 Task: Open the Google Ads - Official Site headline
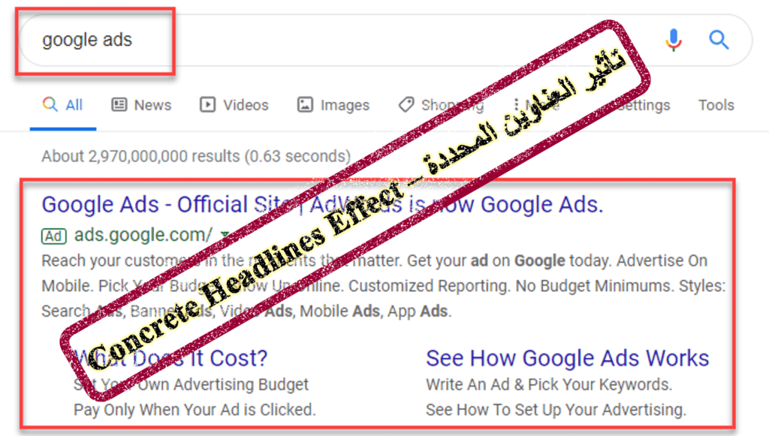pyautogui.click(x=322, y=204)
